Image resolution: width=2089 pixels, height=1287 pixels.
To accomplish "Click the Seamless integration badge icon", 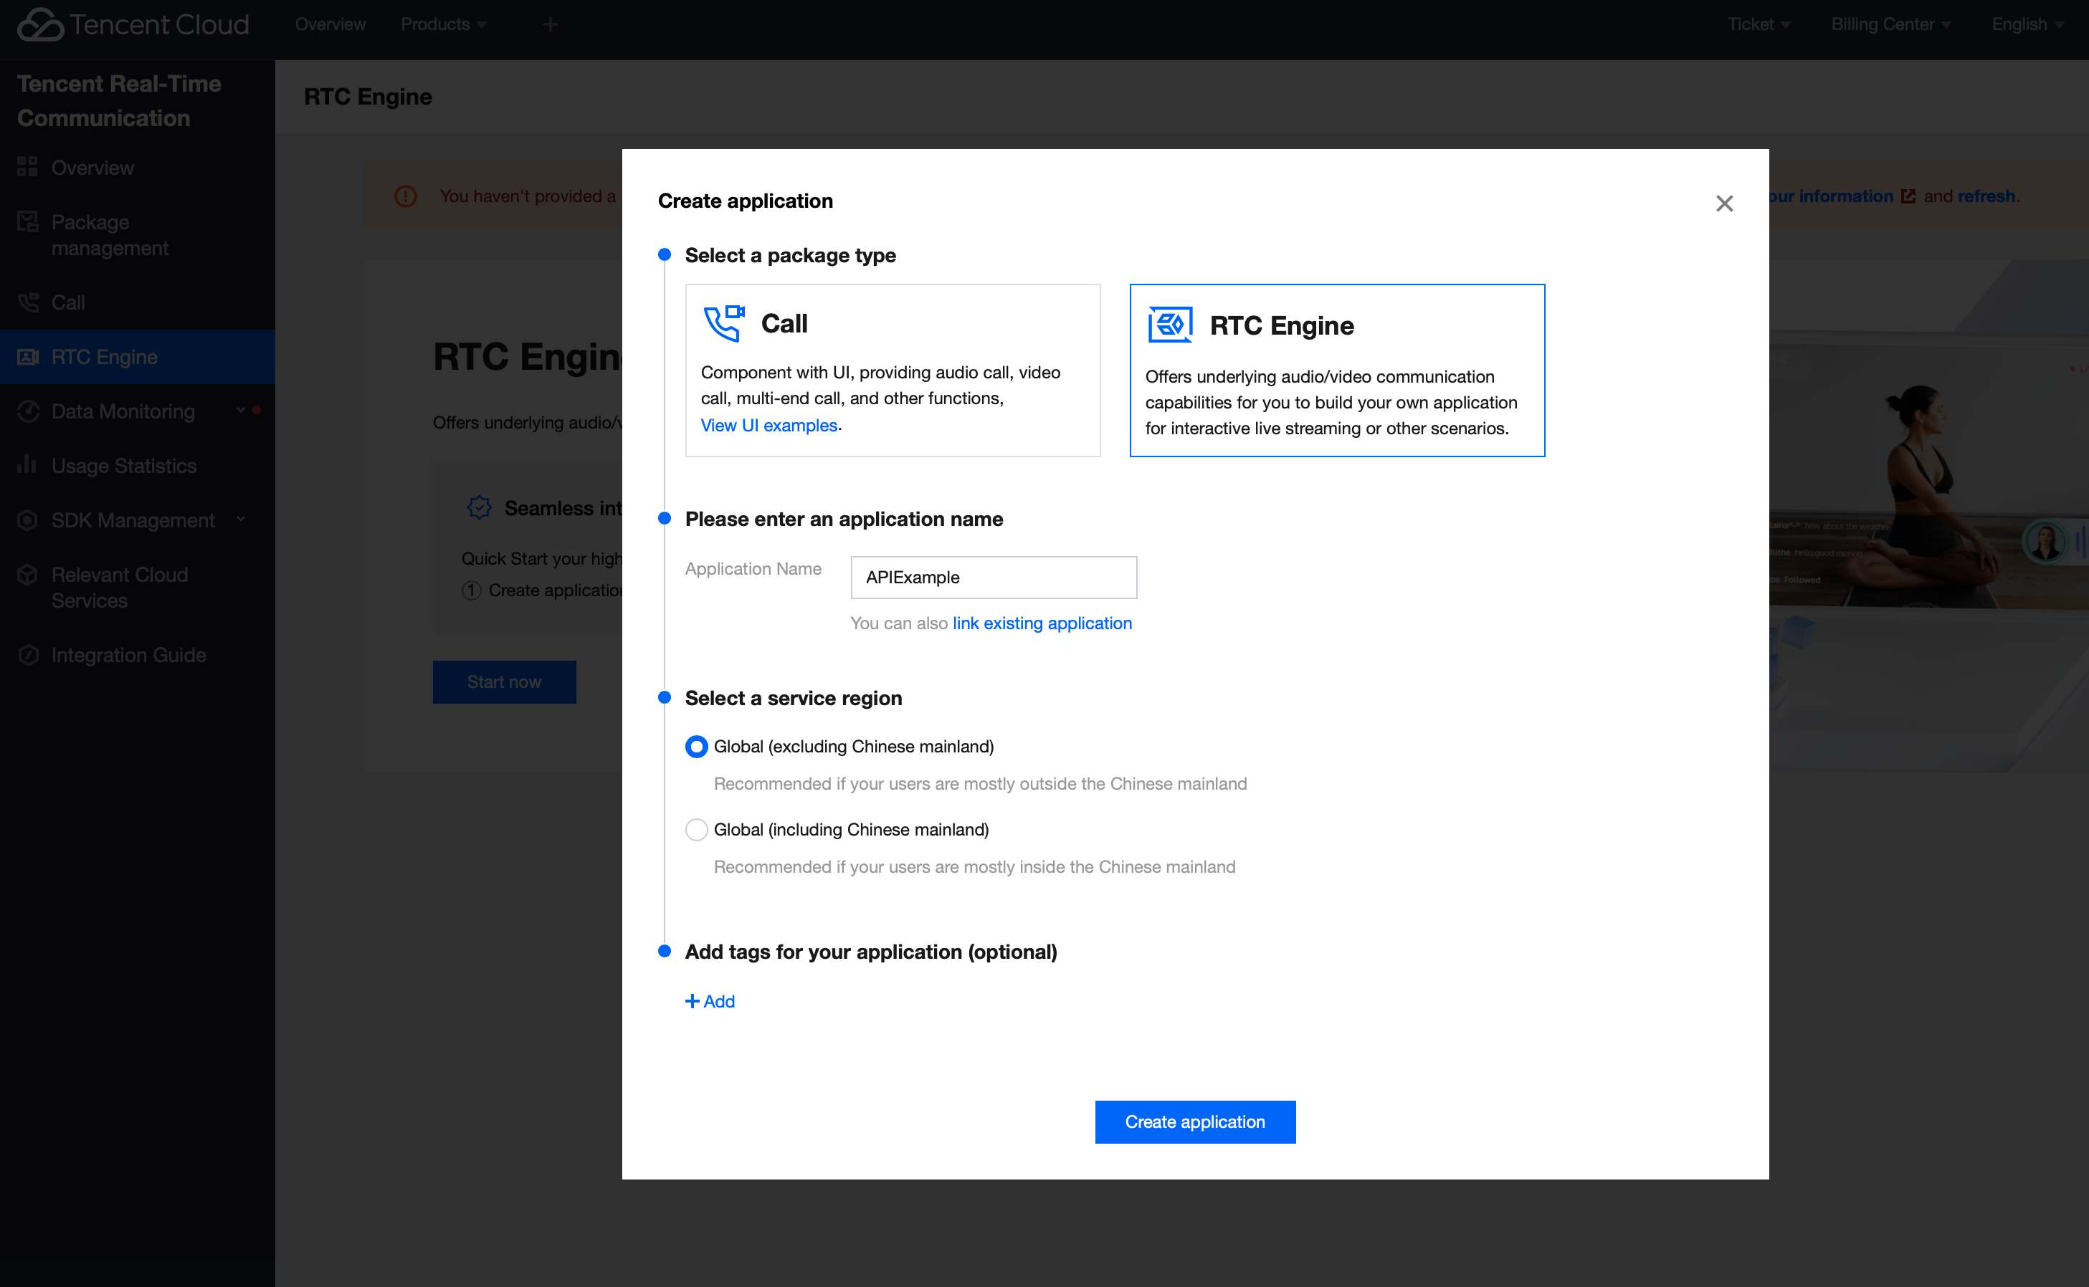I will (x=480, y=508).
